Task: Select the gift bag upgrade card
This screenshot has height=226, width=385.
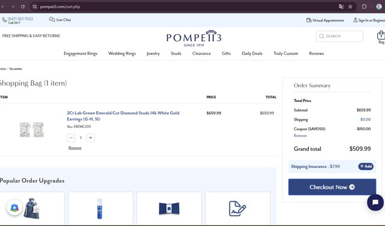Action: click(32, 209)
